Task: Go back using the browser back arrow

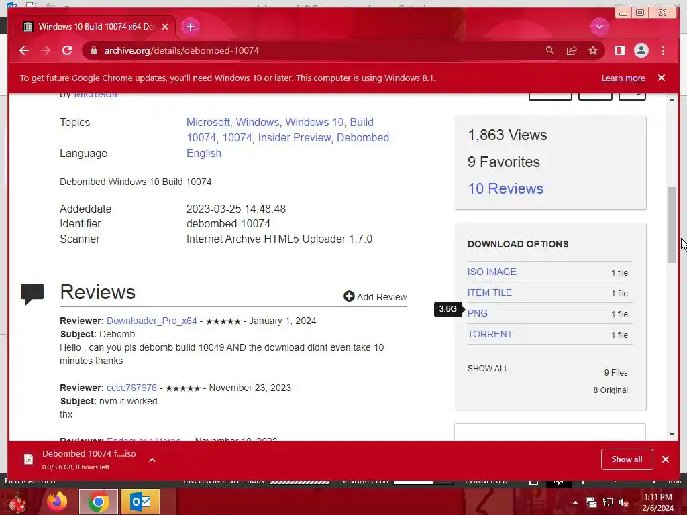Action: click(x=24, y=50)
